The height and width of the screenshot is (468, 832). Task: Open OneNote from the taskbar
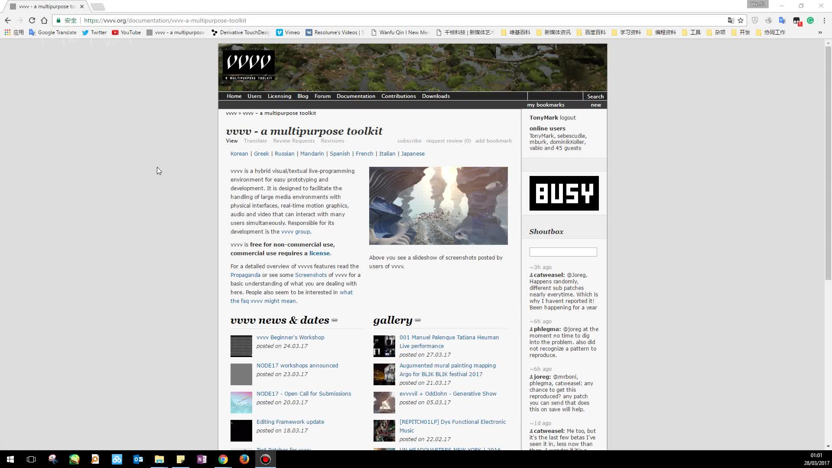coord(202,459)
